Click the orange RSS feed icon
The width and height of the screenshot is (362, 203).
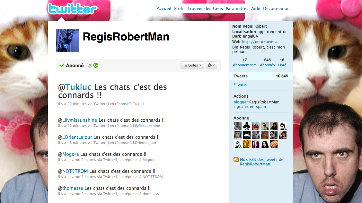coord(236,160)
